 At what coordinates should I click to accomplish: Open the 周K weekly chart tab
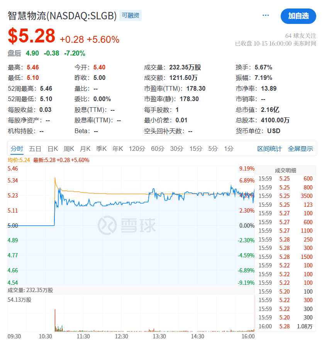pyautogui.click(x=69, y=149)
